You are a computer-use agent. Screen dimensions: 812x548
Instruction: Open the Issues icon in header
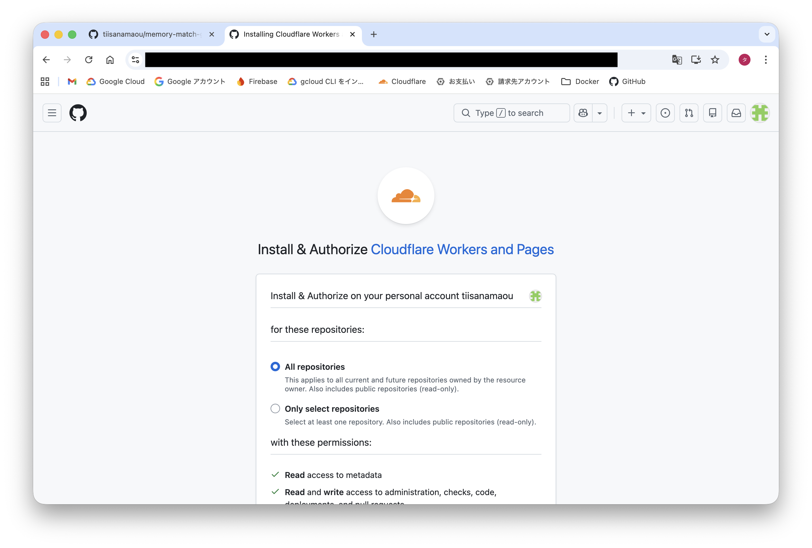pos(665,113)
